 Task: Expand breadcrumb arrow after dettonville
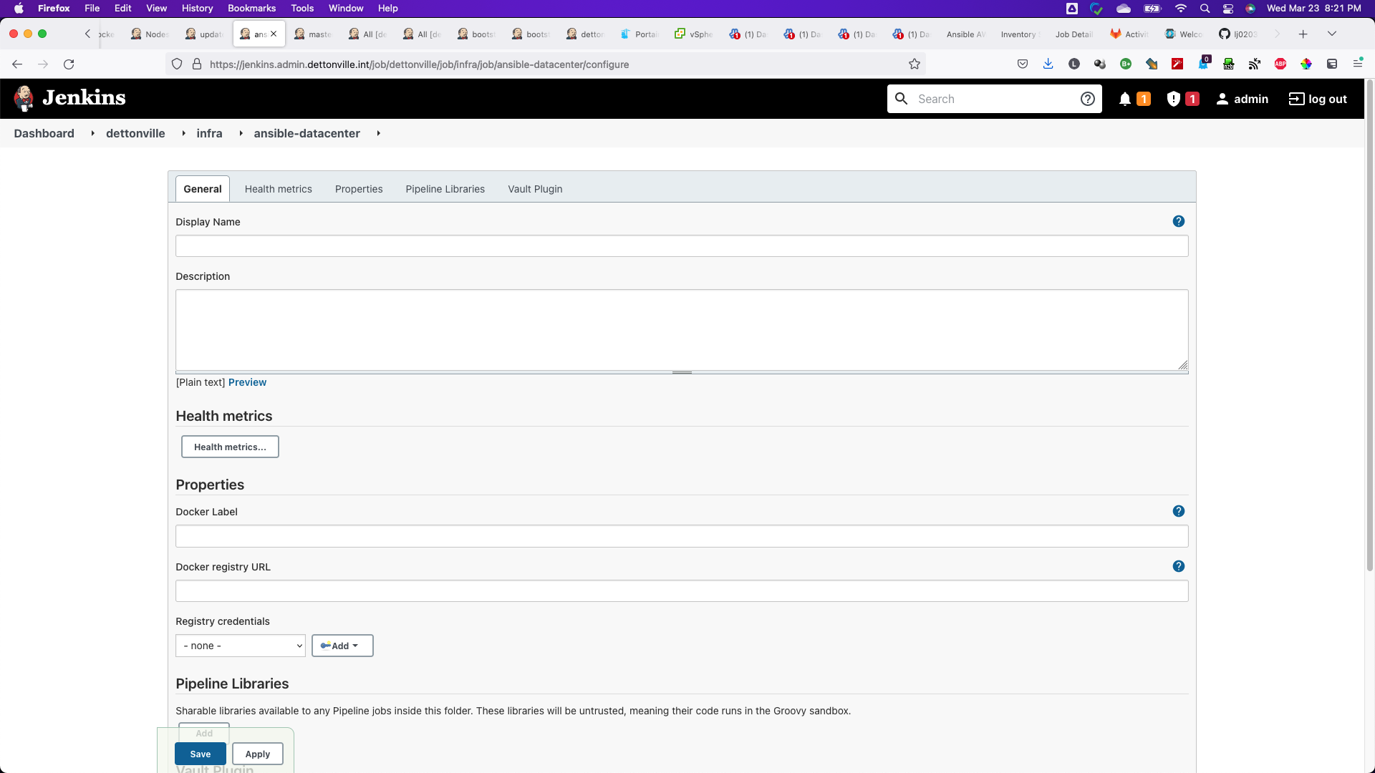tap(183, 134)
